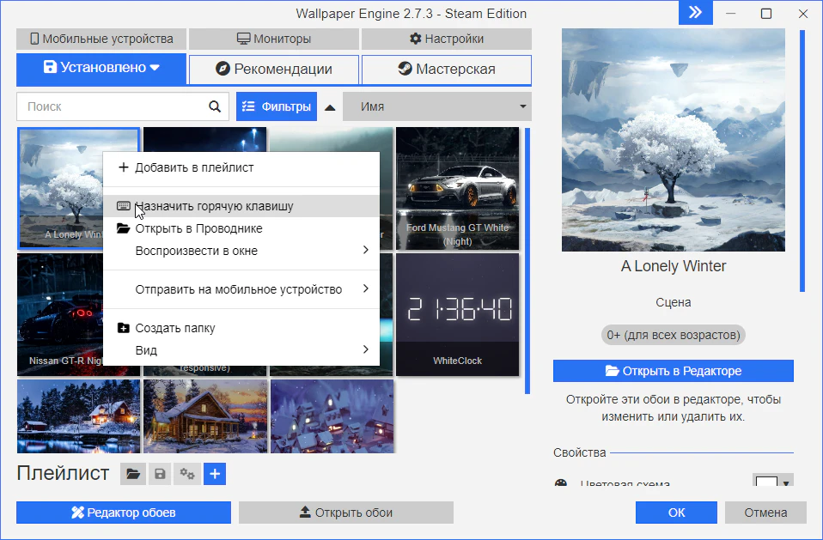Select Назначить горячую клавишу menu item

(214, 206)
